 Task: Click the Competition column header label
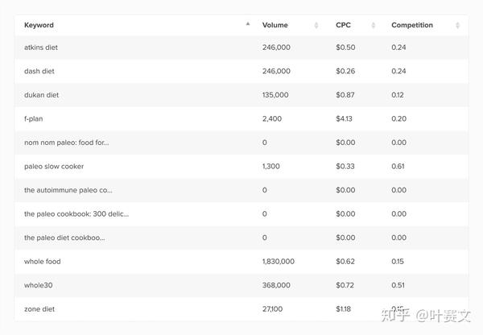coord(412,25)
